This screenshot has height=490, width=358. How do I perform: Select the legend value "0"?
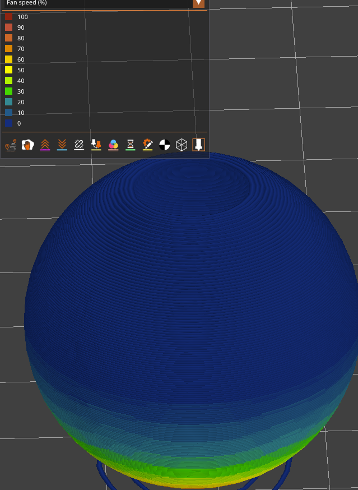point(19,123)
